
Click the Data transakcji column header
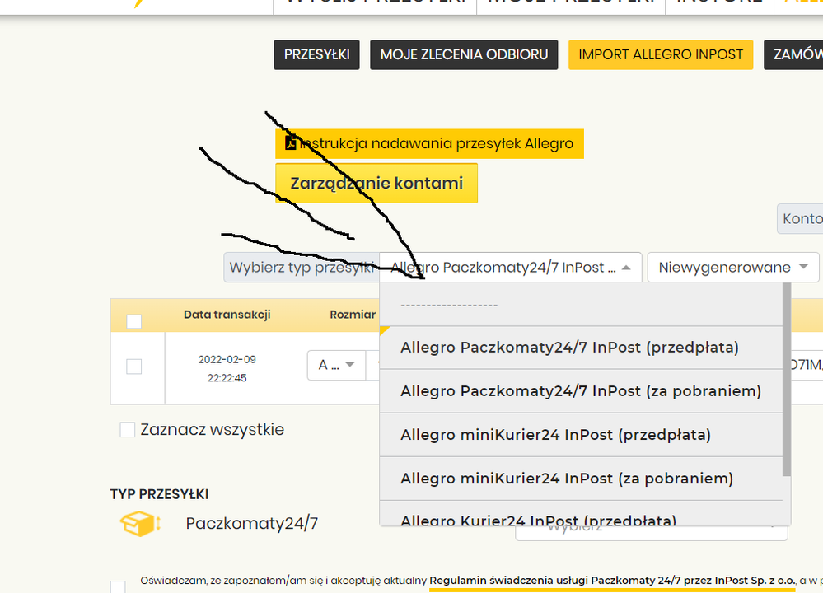click(227, 315)
